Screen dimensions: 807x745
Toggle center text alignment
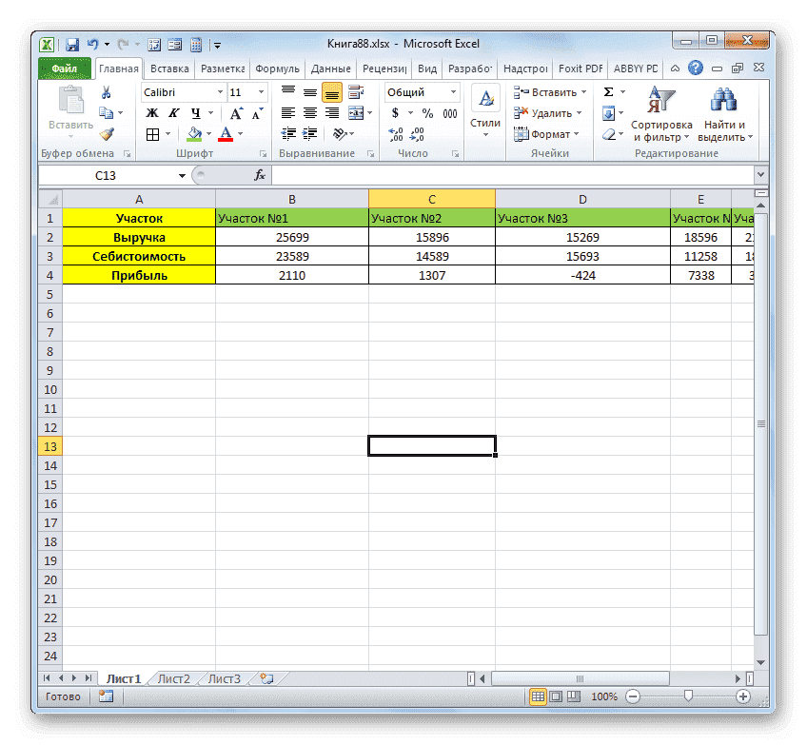(308, 112)
